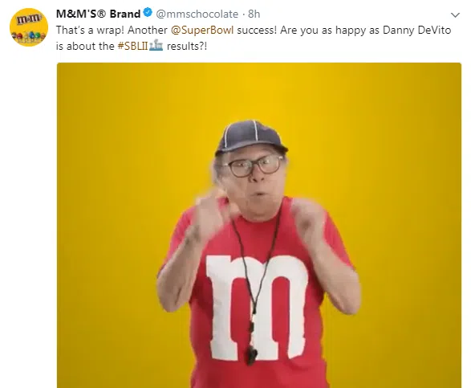Expand the tweet options chevron
The image size is (471, 388).
(x=456, y=14)
